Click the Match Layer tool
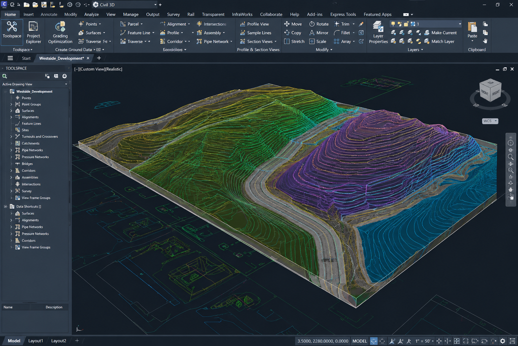Image resolution: width=518 pixels, height=346 pixels. click(439, 42)
